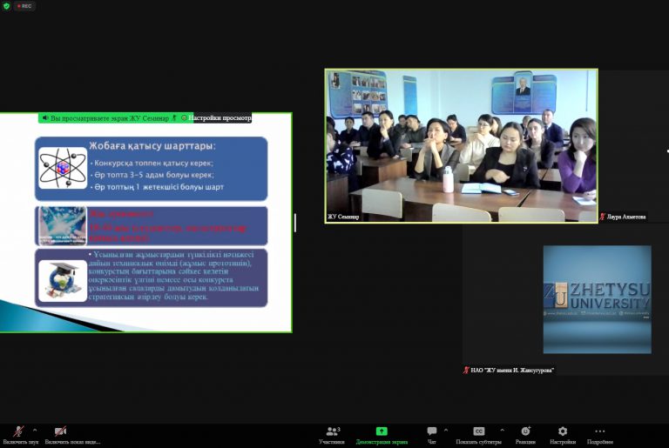Toggle Показать субтитры captions
This screenshot has height=448, width=669.
coord(478,432)
